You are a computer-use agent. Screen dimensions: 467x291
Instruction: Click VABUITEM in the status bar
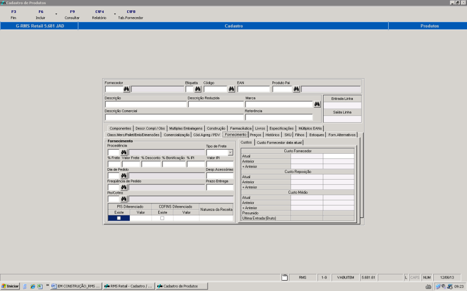346,278
